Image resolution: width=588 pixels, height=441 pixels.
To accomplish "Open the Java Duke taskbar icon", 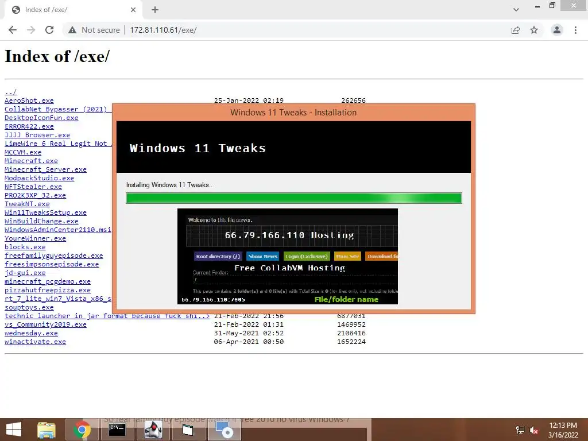I will click(x=153, y=430).
